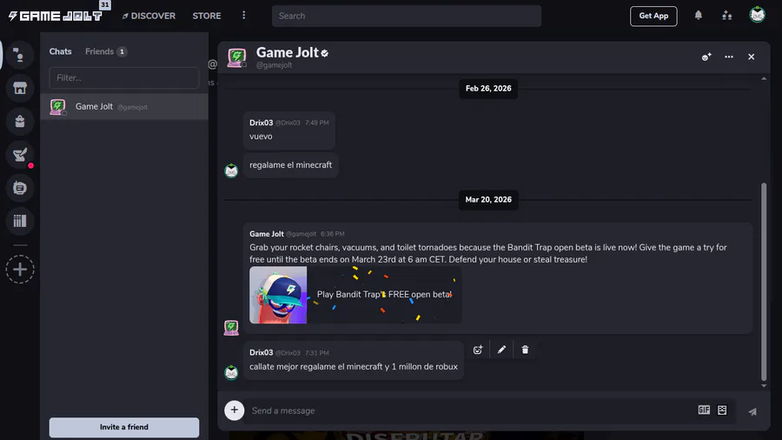Click Drix03 avatar beside the robux message
Screen dimensions: 782x440
231,372
